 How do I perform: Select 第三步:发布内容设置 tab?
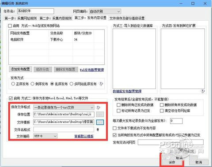[91, 18]
